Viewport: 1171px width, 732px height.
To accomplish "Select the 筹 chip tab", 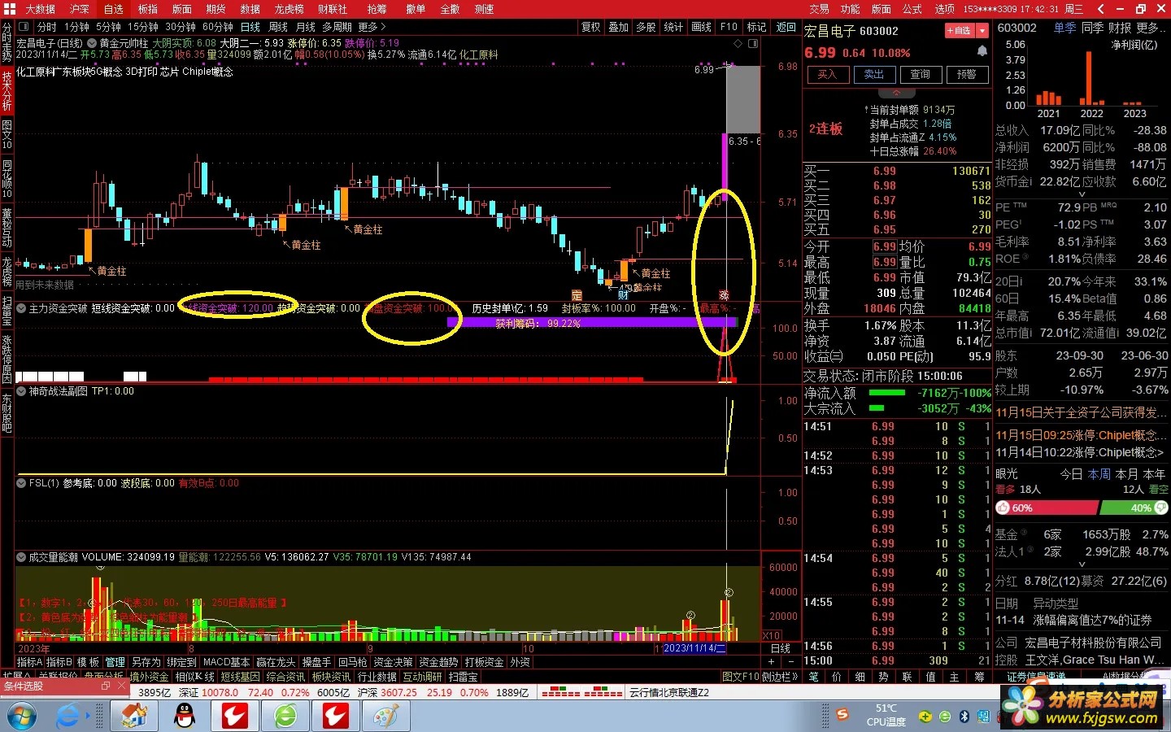I will click(978, 677).
